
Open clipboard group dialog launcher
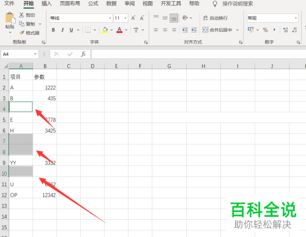43,42
